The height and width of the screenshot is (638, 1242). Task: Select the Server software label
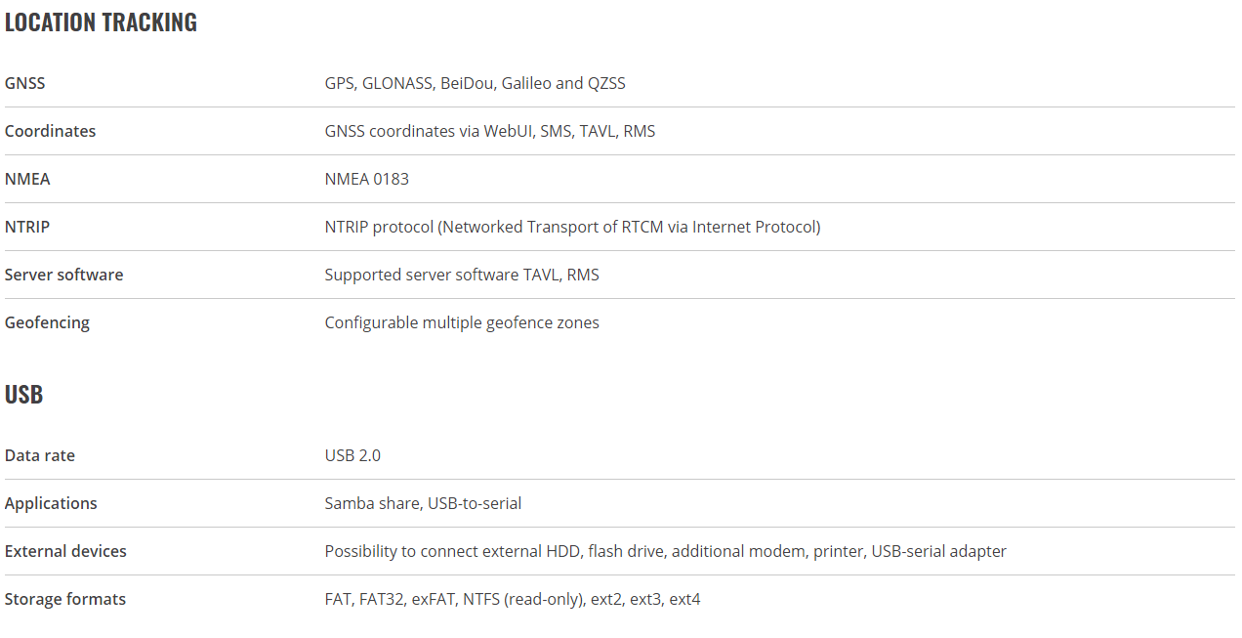pos(63,275)
